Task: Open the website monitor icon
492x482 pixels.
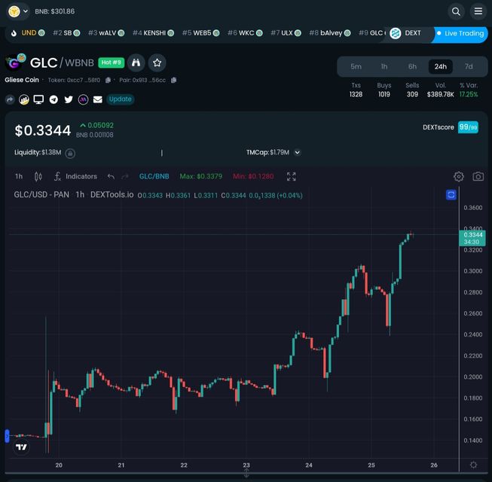Action: (38, 99)
